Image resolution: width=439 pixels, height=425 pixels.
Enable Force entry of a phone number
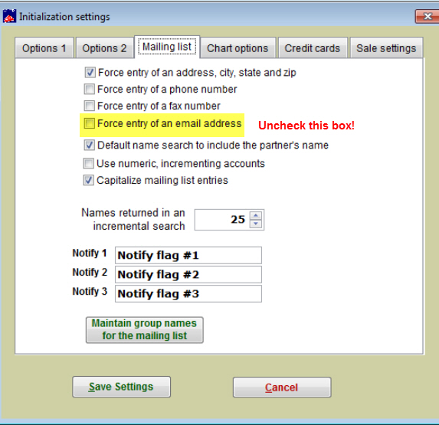click(x=90, y=90)
